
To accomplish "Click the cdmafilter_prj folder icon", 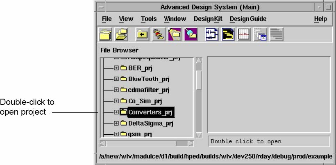I will tap(123, 90).
